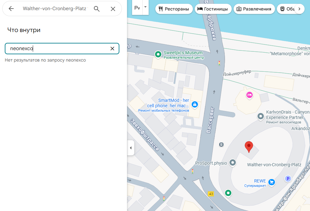Click the REWE supermarket cart icon
Image resolution: width=310 pixels, height=211 pixels.
click(x=271, y=182)
